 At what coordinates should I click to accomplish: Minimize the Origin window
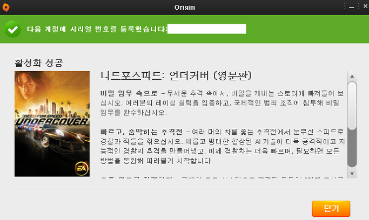click(x=351, y=8)
